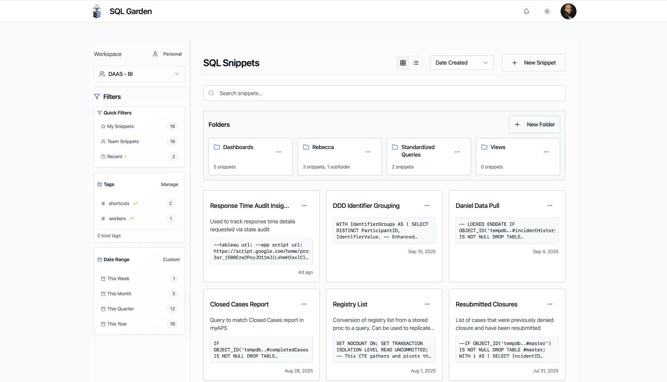Expand the DAAS - BI workspace selector
667x382 pixels.
click(x=139, y=74)
